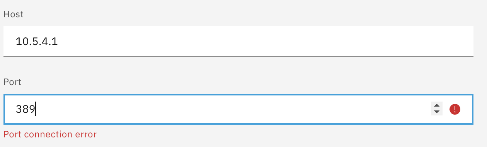Image resolution: width=487 pixels, height=147 pixels.
Task: Increase port number with up arrow
Action: [436, 106]
